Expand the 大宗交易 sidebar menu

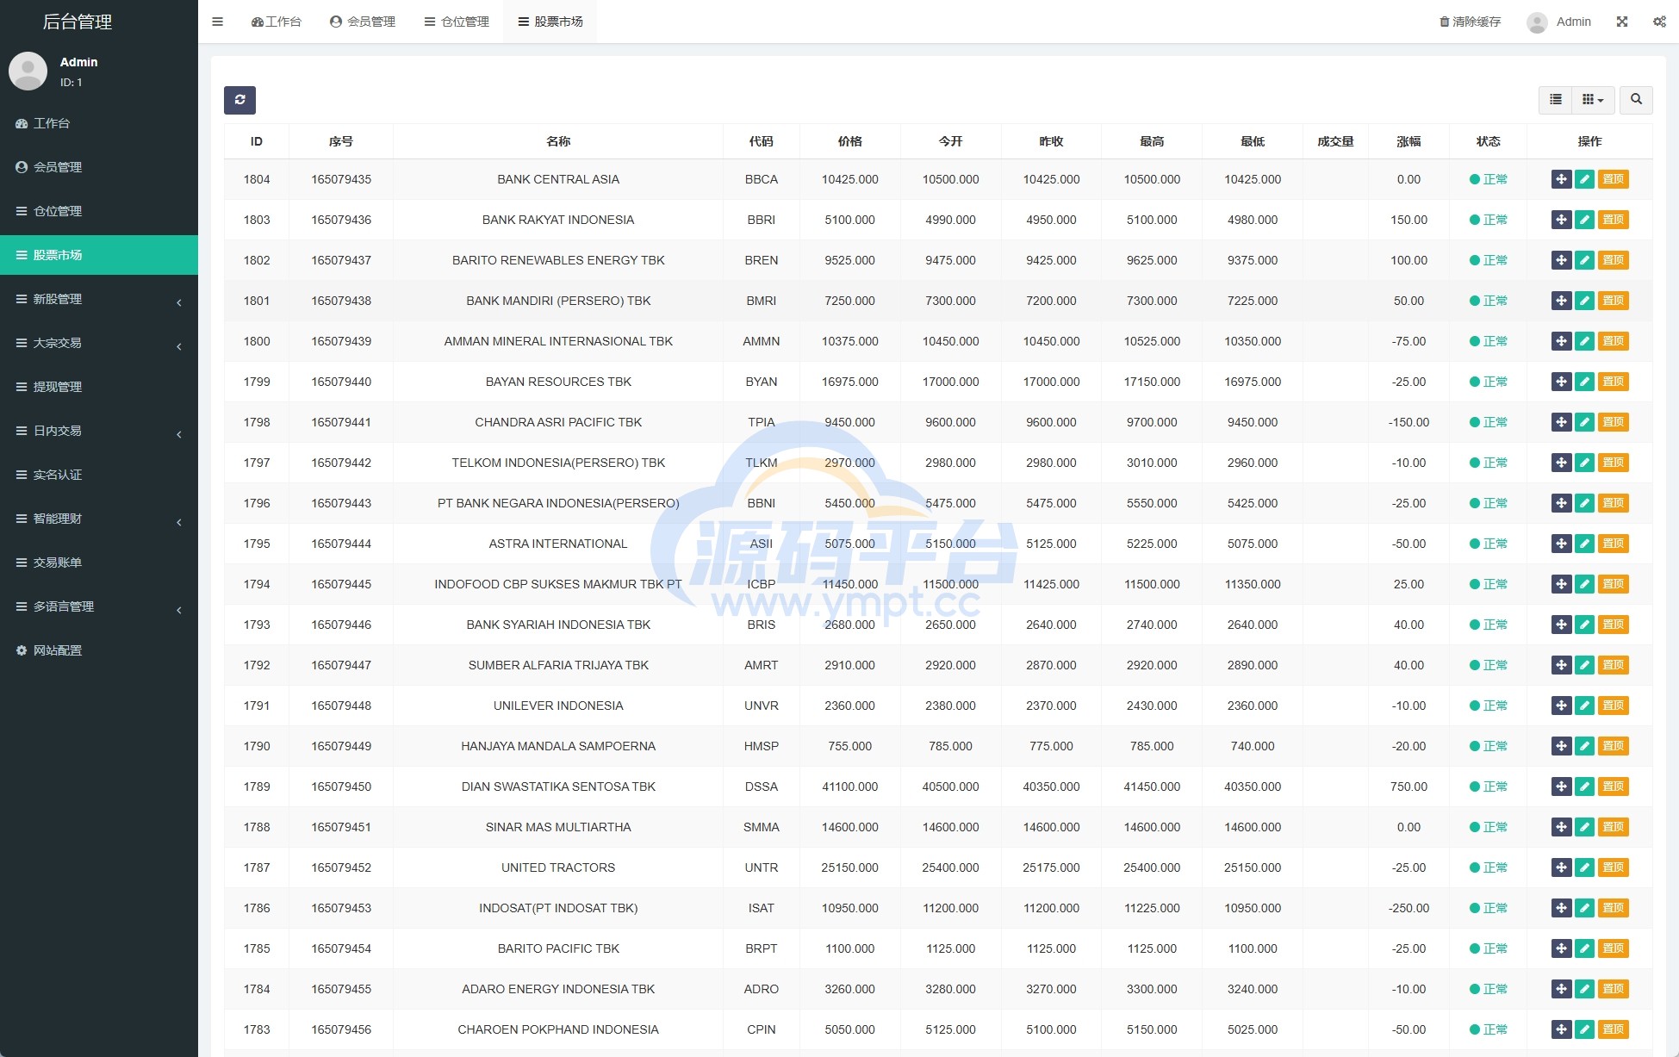pyautogui.click(x=99, y=343)
